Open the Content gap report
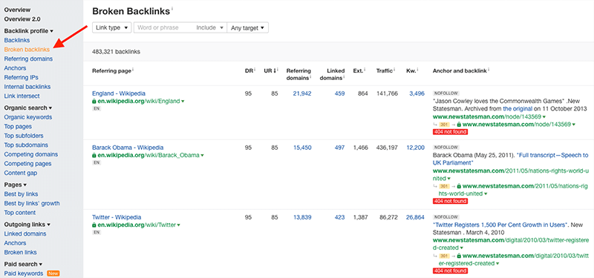This screenshot has width=594, height=278. [x=21, y=173]
